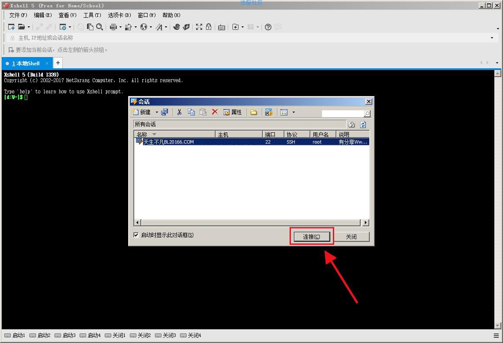Viewport: 503px width, 343px height.
Task: Click the terminal padlock icon in Sessions dialog
Action: point(269,112)
